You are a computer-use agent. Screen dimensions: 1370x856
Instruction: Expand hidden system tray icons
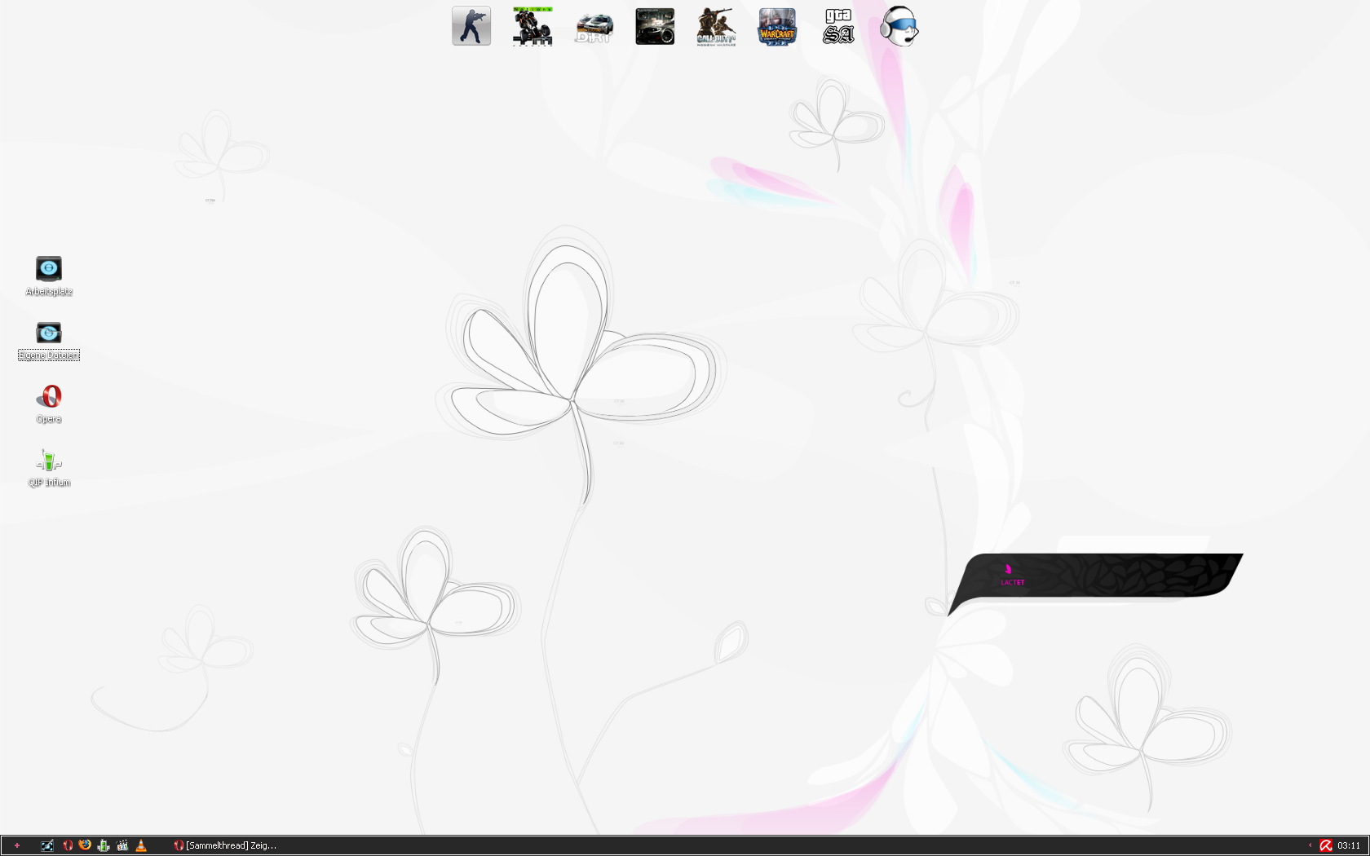click(x=1310, y=845)
